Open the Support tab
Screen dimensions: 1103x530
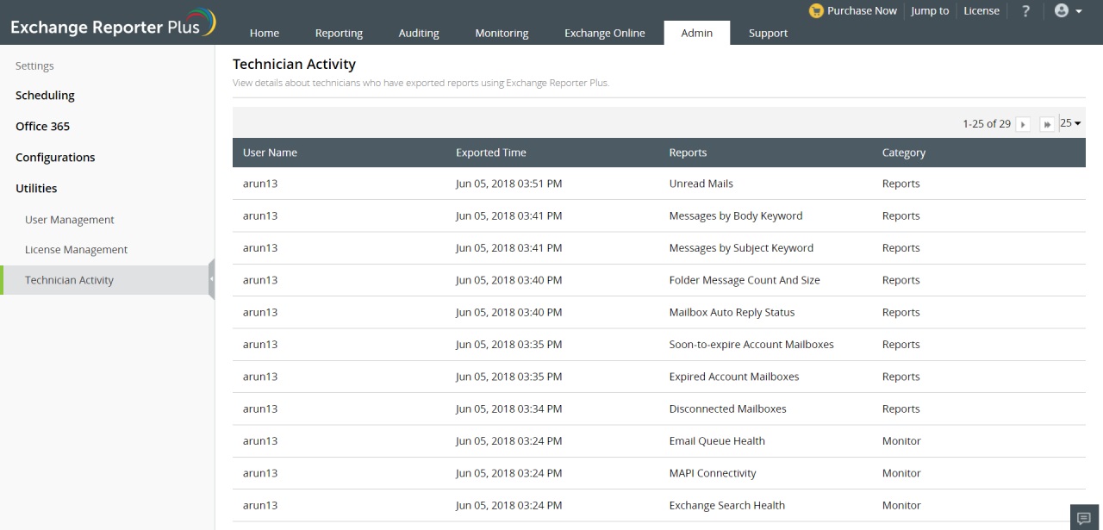(768, 33)
